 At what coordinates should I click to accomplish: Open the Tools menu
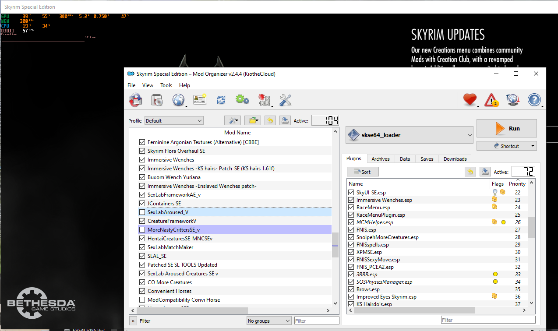[x=166, y=85]
